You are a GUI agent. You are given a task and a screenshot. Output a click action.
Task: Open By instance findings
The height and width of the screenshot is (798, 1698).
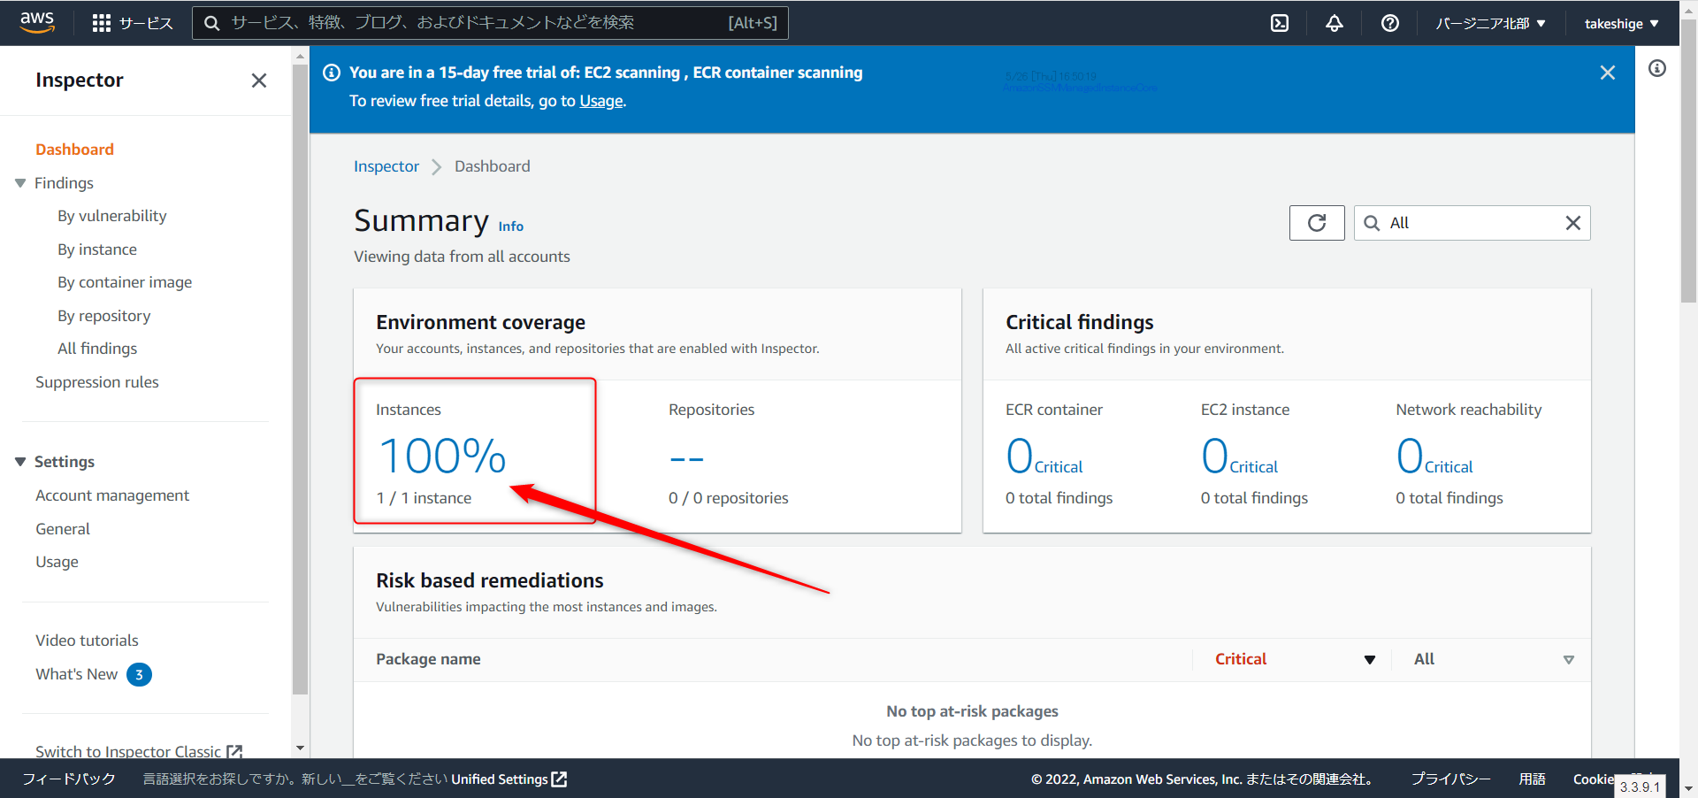tap(97, 249)
